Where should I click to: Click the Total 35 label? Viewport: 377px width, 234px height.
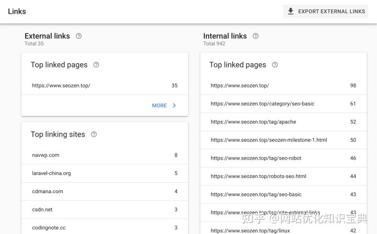pyautogui.click(x=34, y=43)
